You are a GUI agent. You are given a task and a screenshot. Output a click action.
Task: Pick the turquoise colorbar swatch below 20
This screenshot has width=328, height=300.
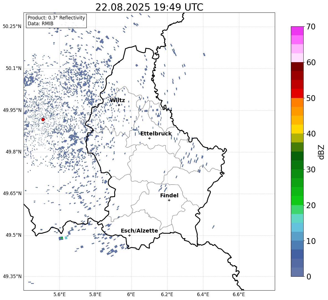[297, 218]
